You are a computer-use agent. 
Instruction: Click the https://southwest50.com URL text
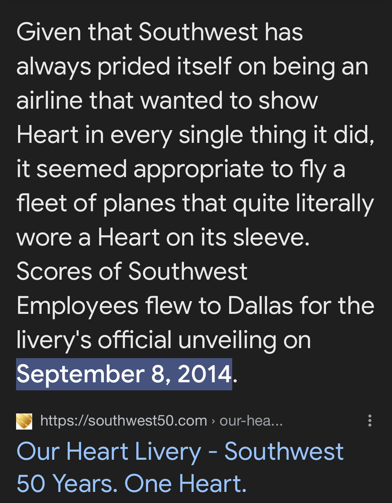coord(124,421)
